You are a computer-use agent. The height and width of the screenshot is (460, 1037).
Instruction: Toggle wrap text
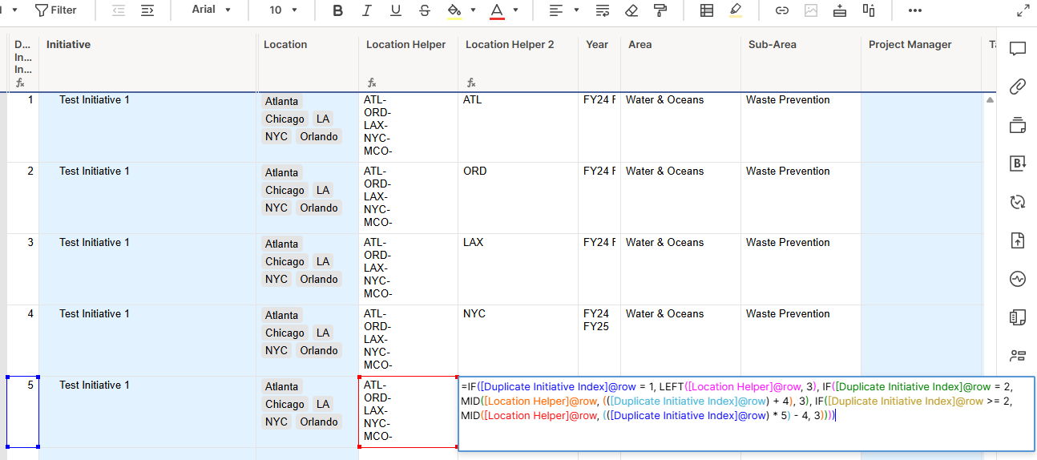[x=603, y=10]
